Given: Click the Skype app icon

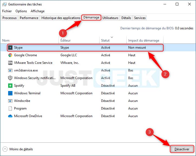Looking at the screenshot, I should [10, 48].
